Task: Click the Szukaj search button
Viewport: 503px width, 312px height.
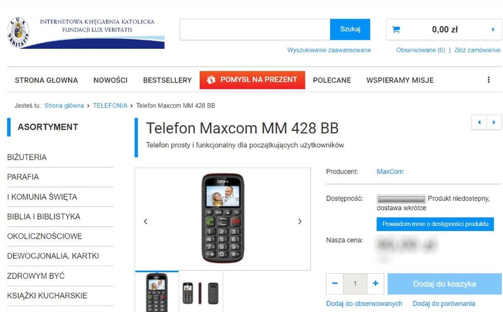Action: (350, 29)
